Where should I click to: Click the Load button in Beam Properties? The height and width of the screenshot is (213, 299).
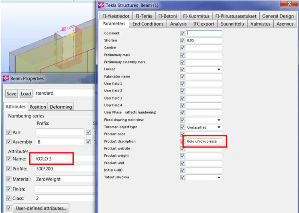(x=26, y=94)
